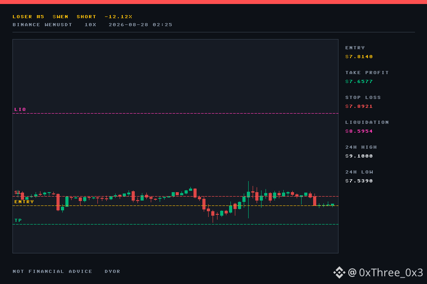The image size is (427, 284).
Task: Click the LIQ line label on chart
Action: [x=20, y=110]
